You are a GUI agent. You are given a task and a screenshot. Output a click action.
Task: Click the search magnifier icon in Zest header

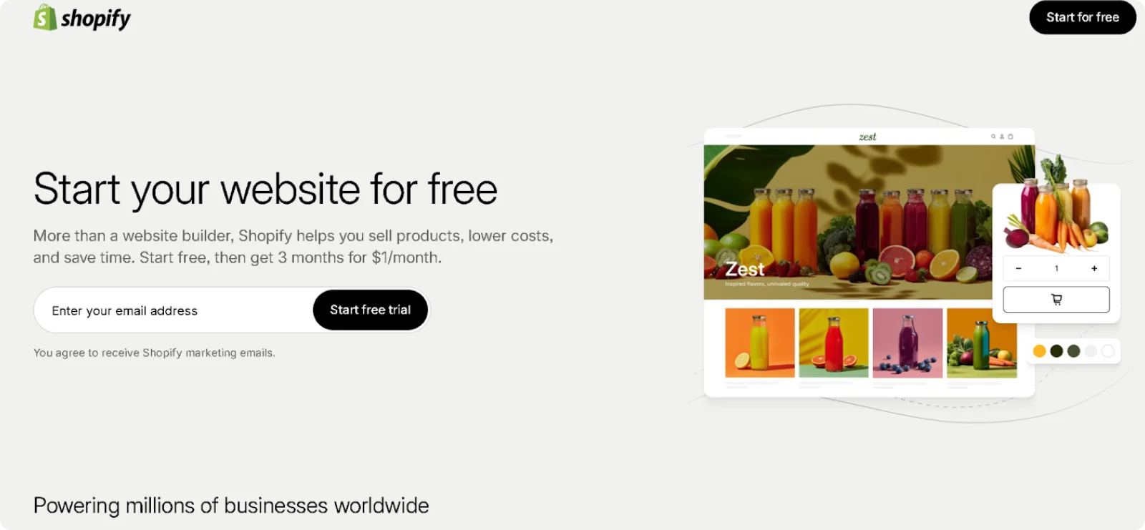click(x=993, y=136)
